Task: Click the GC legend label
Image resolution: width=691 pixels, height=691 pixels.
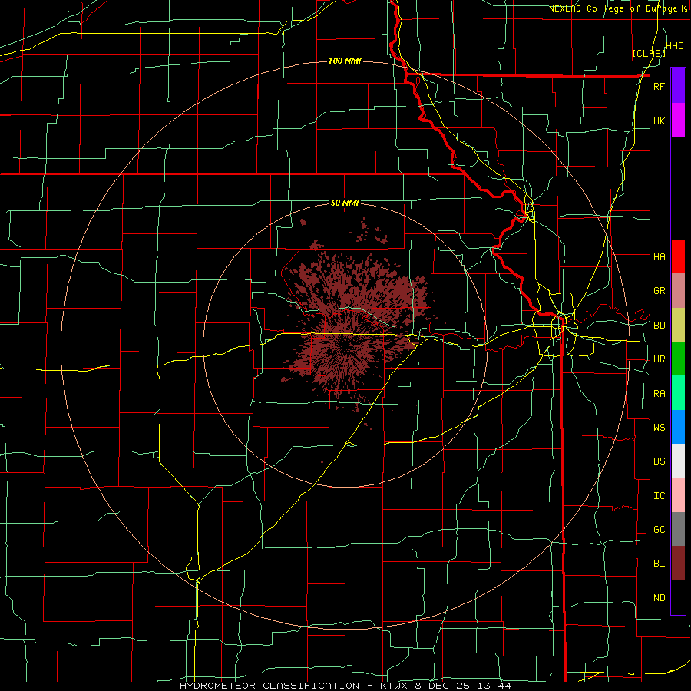Action: 659,530
